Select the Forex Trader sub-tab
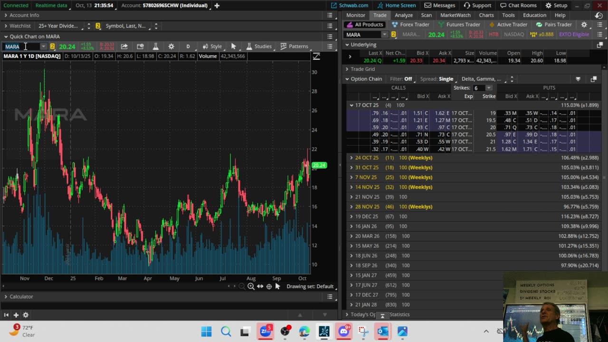 [x=411, y=25]
